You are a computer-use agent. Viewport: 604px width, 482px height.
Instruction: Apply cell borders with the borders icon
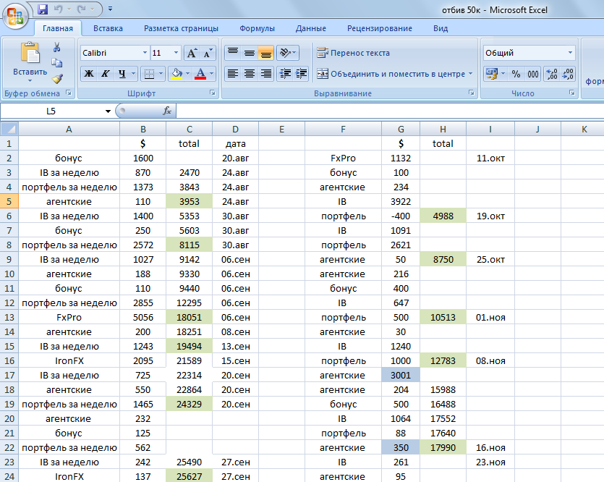pyautogui.click(x=149, y=74)
